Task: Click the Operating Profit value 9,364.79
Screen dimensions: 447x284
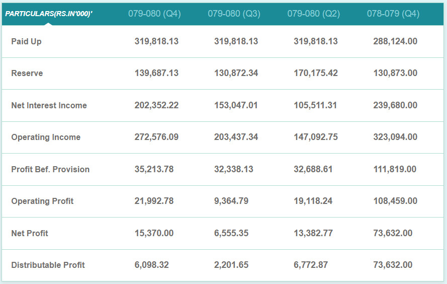Action: [x=231, y=201]
